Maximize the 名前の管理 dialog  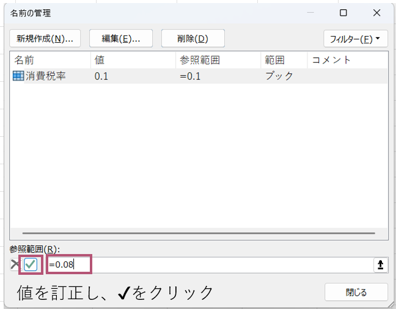(343, 13)
